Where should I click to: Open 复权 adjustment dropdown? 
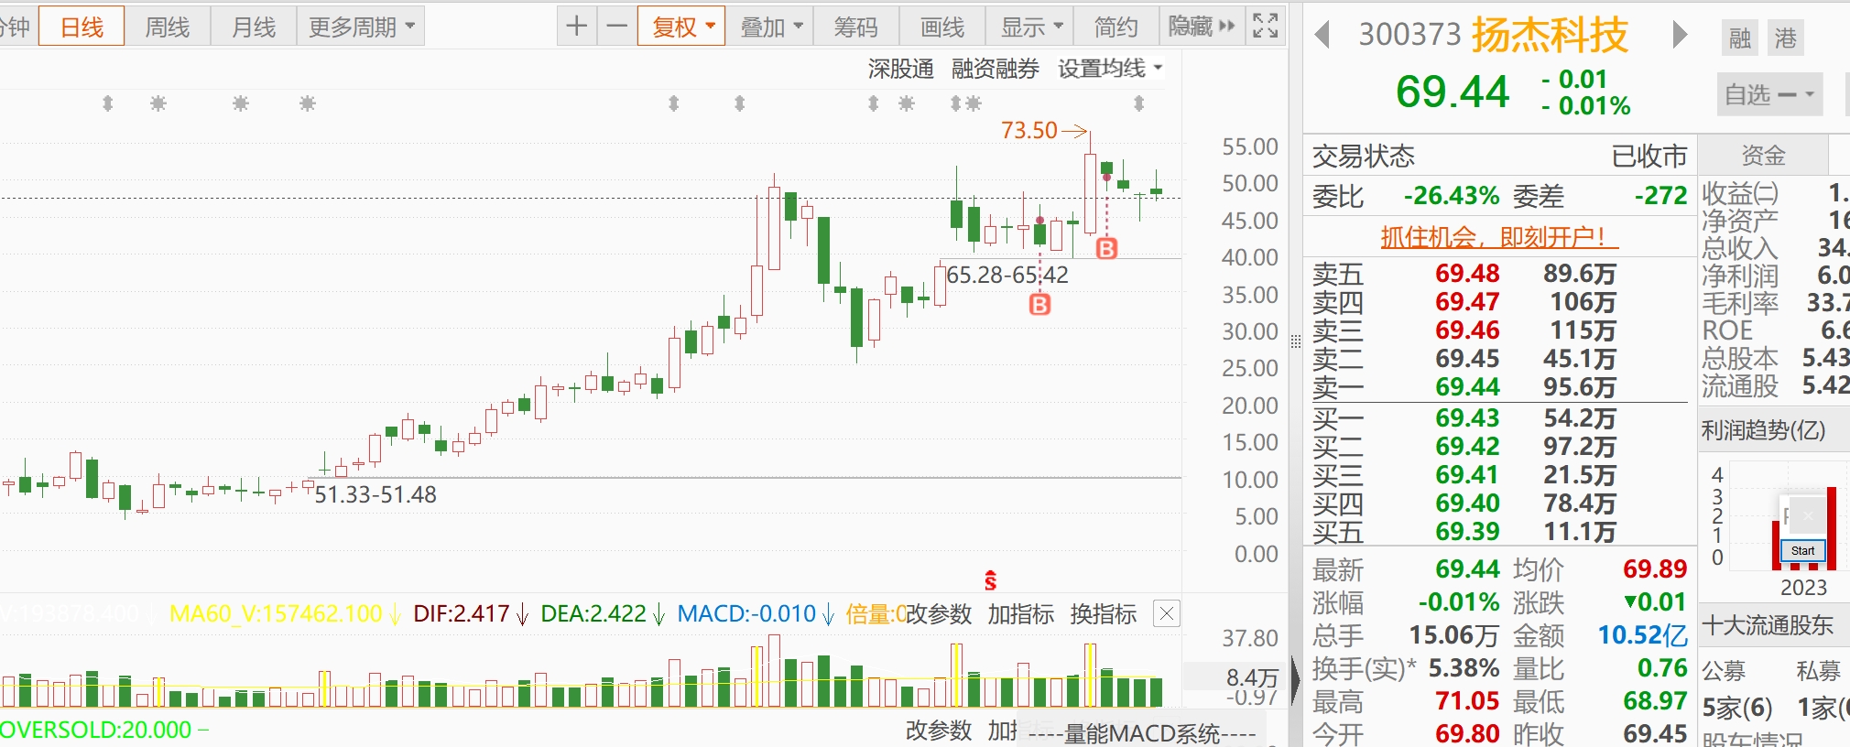(x=682, y=27)
